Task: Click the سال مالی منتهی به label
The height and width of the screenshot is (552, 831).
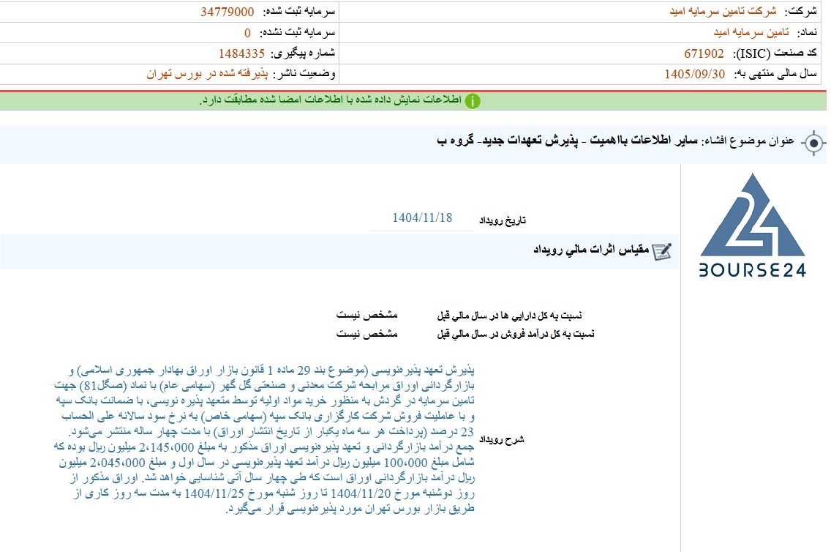Action: [x=775, y=74]
